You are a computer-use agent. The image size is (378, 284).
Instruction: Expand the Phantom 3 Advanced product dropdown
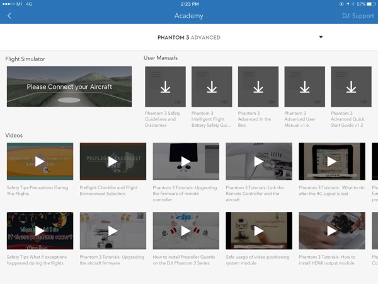point(321,37)
